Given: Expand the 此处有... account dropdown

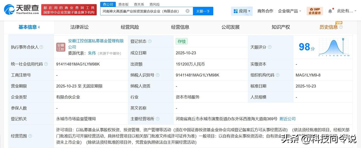Looking at the screenshot, I should coord(347,11).
